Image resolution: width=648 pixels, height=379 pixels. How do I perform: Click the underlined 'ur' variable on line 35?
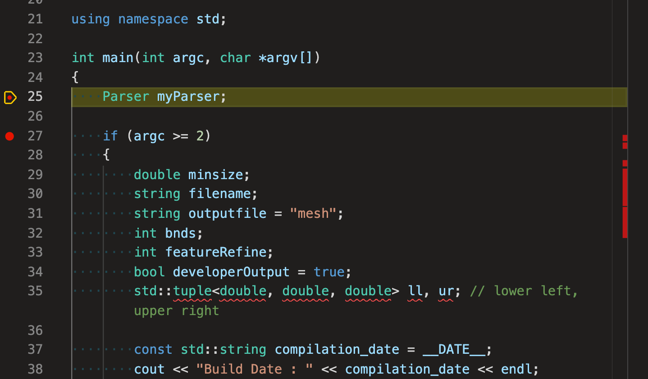point(446,291)
